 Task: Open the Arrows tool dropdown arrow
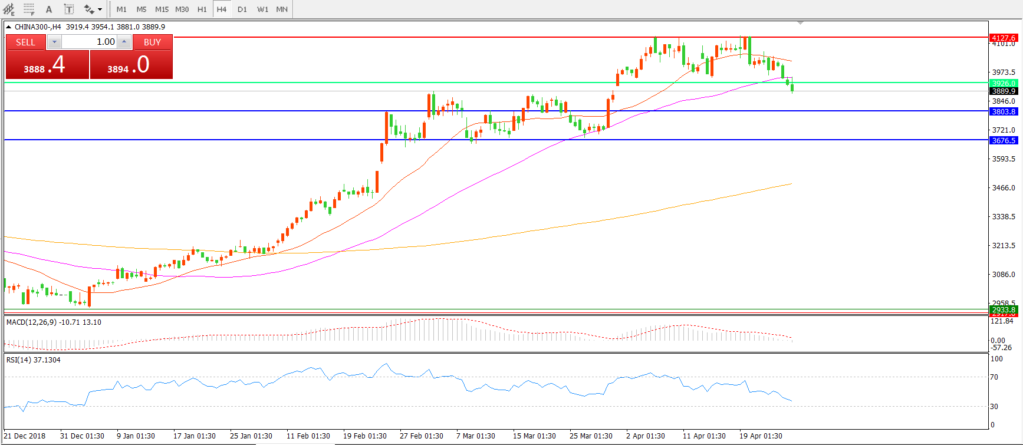click(100, 9)
